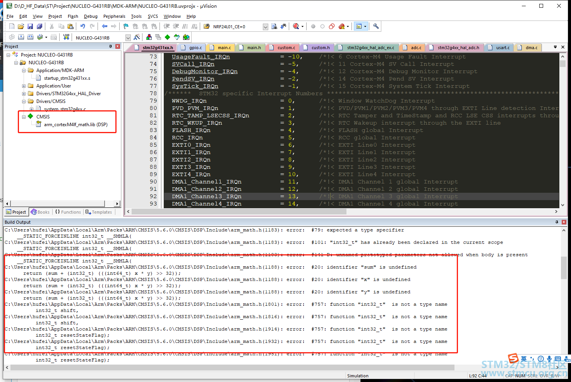Image resolution: width=571 pixels, height=382 pixels.
Task: Show the Books panel tab
Action: pos(40,212)
